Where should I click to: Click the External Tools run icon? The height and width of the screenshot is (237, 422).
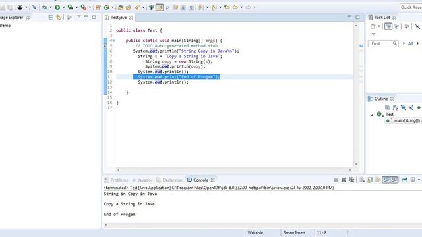pos(84,7)
